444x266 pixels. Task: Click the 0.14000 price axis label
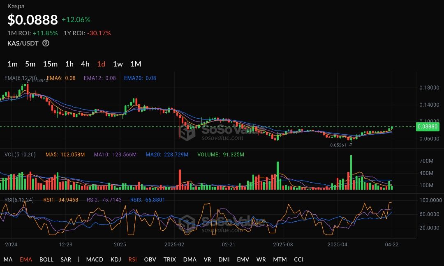click(429, 105)
